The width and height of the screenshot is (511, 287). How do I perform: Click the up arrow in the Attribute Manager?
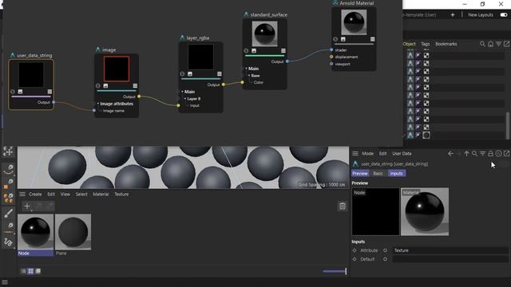click(466, 154)
